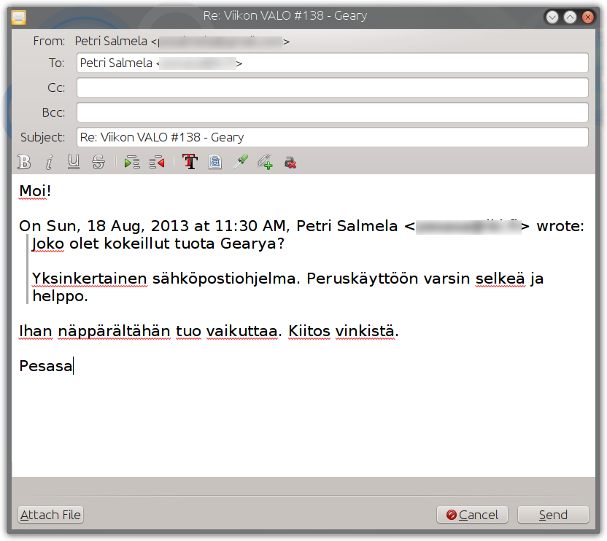Click the "From:" label

(49, 41)
